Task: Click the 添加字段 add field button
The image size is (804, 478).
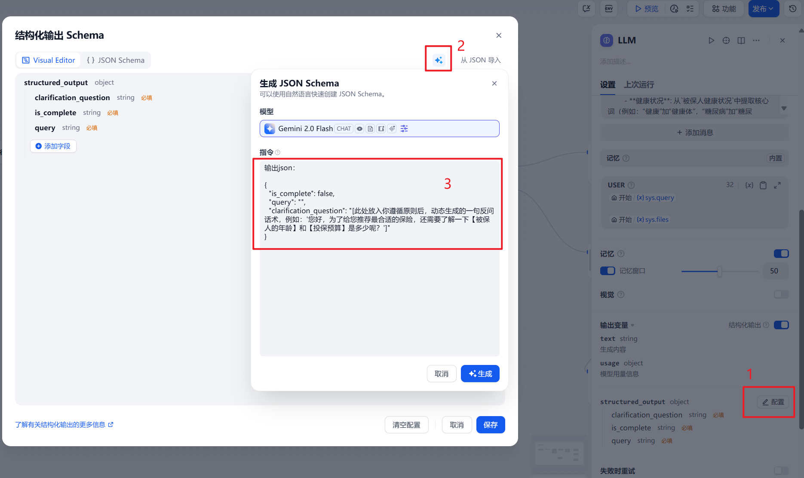Action: tap(53, 146)
